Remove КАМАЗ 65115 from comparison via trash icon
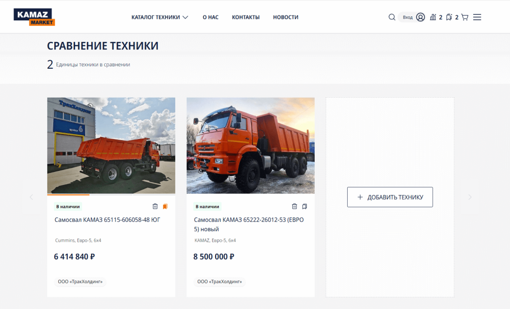Viewport: 510px width, 309px height. [x=155, y=206]
